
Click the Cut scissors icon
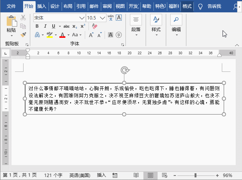click(x=23, y=18)
